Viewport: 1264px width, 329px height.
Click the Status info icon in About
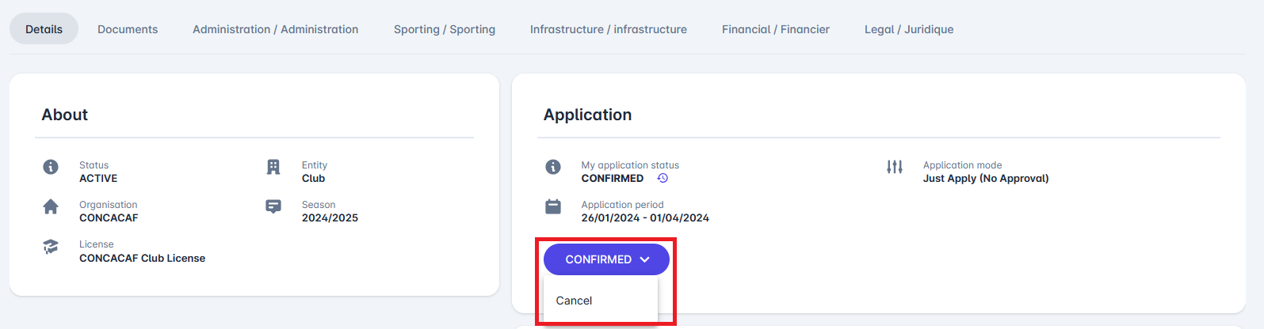(51, 167)
